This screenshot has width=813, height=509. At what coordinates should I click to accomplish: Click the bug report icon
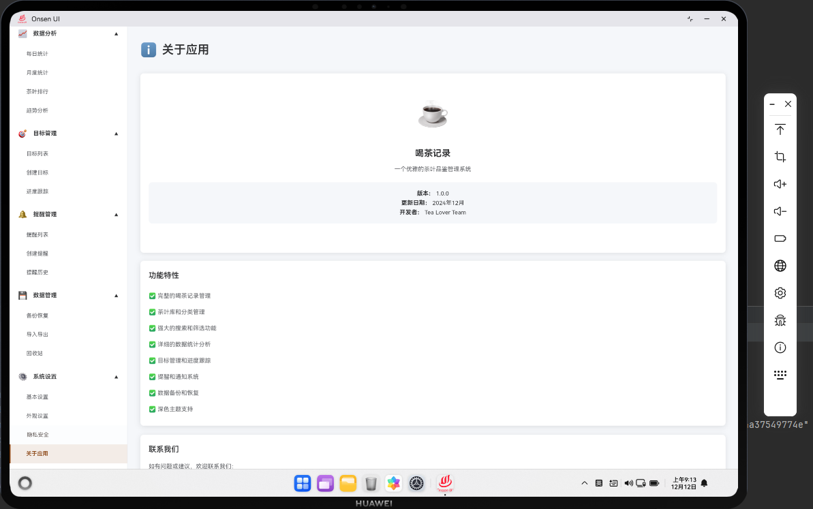coord(780,320)
